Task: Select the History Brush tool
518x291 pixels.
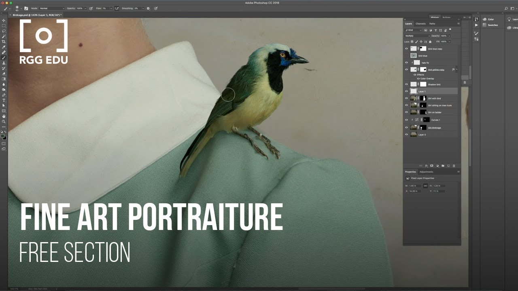Action: pyautogui.click(x=4, y=68)
